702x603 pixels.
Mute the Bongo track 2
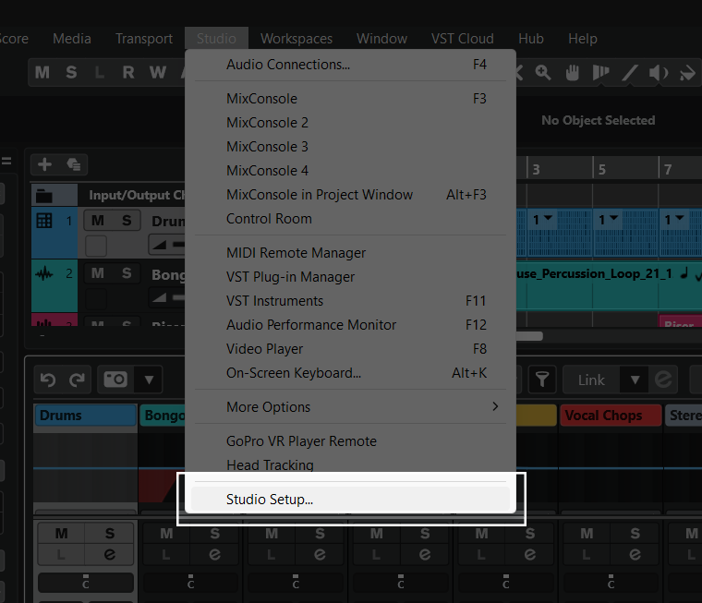(98, 273)
